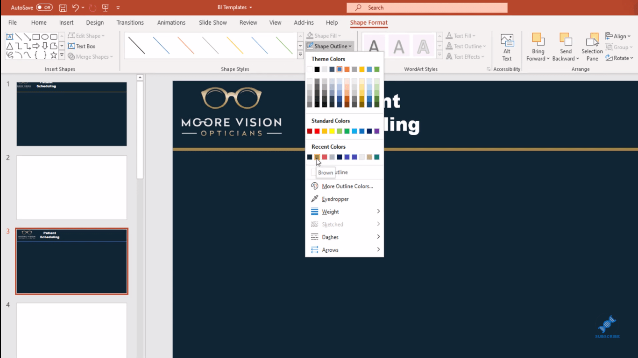Expand the shapes gallery More button
The image size is (638, 358).
[62, 55]
